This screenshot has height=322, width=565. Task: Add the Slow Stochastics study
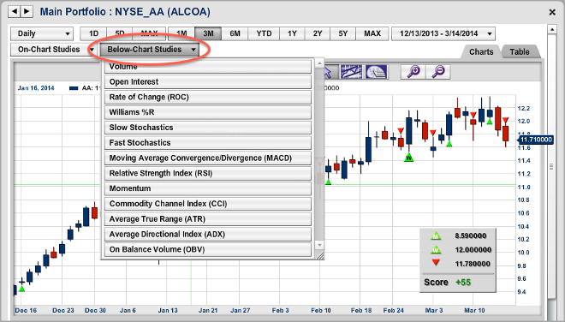pyautogui.click(x=208, y=128)
